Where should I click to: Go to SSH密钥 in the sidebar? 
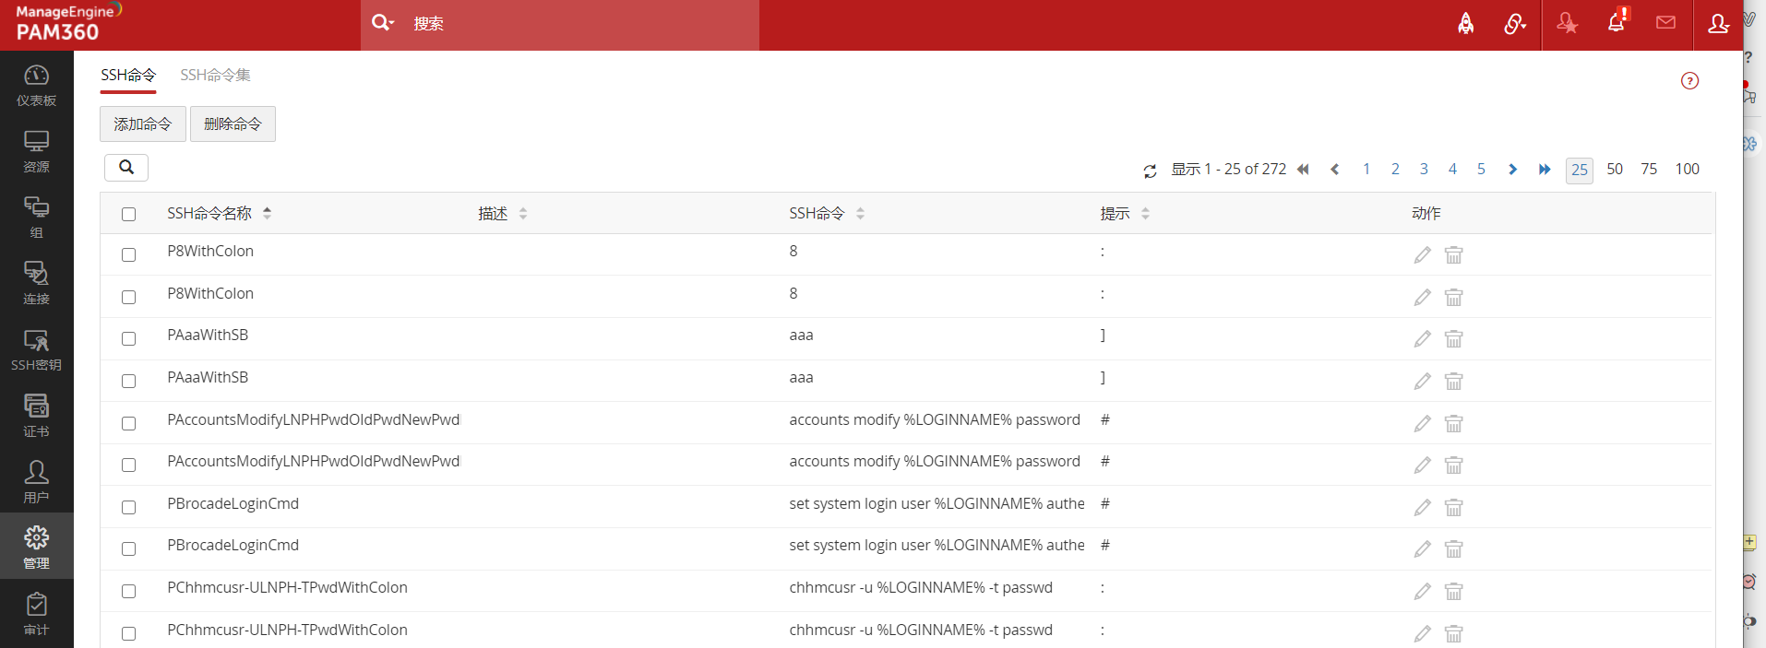36,350
